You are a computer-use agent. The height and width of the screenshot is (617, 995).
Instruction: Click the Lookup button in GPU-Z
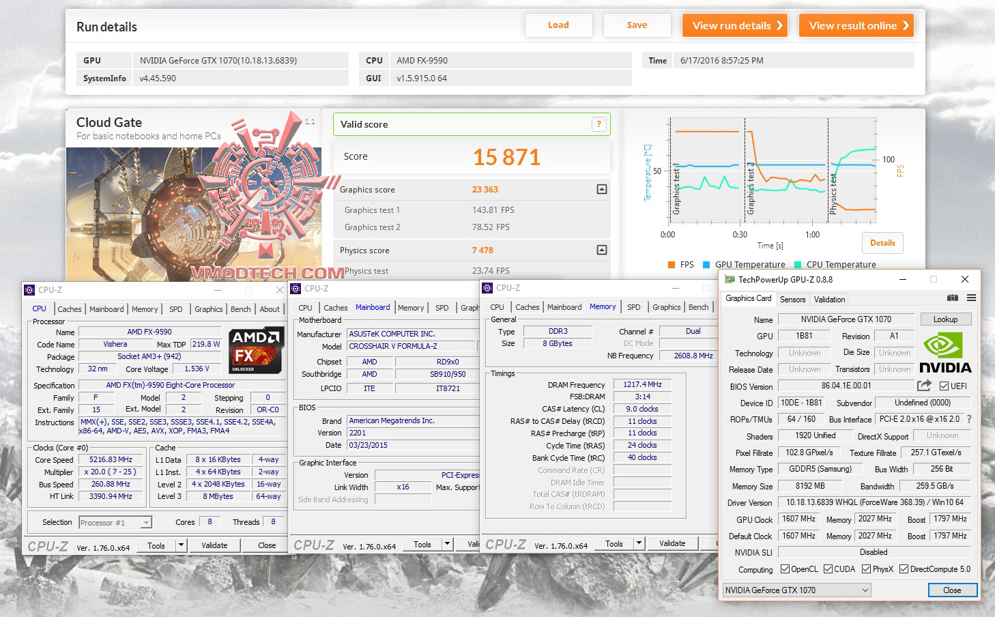pyautogui.click(x=945, y=319)
